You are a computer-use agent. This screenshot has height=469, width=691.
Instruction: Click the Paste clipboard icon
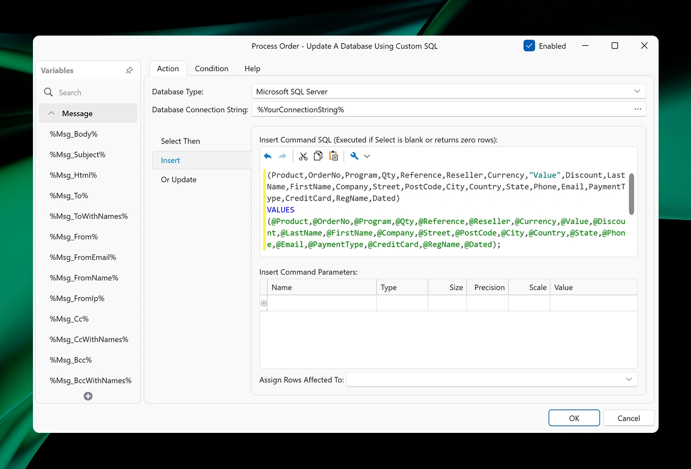334,156
